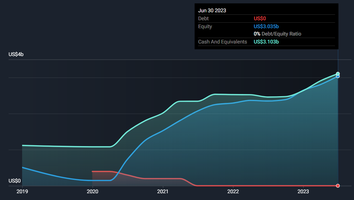Click the teal Cash data point marker
Viewport: 354px width, 200px height.
pos(338,74)
